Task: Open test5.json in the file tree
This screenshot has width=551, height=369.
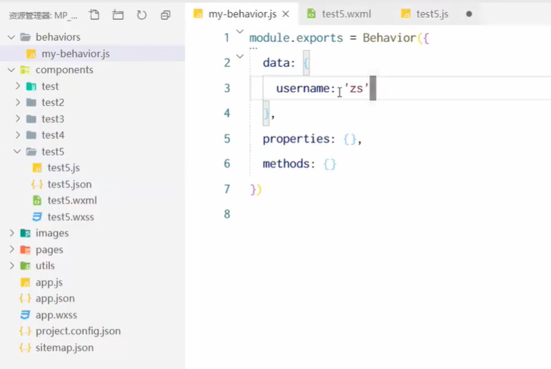Action: 70,184
